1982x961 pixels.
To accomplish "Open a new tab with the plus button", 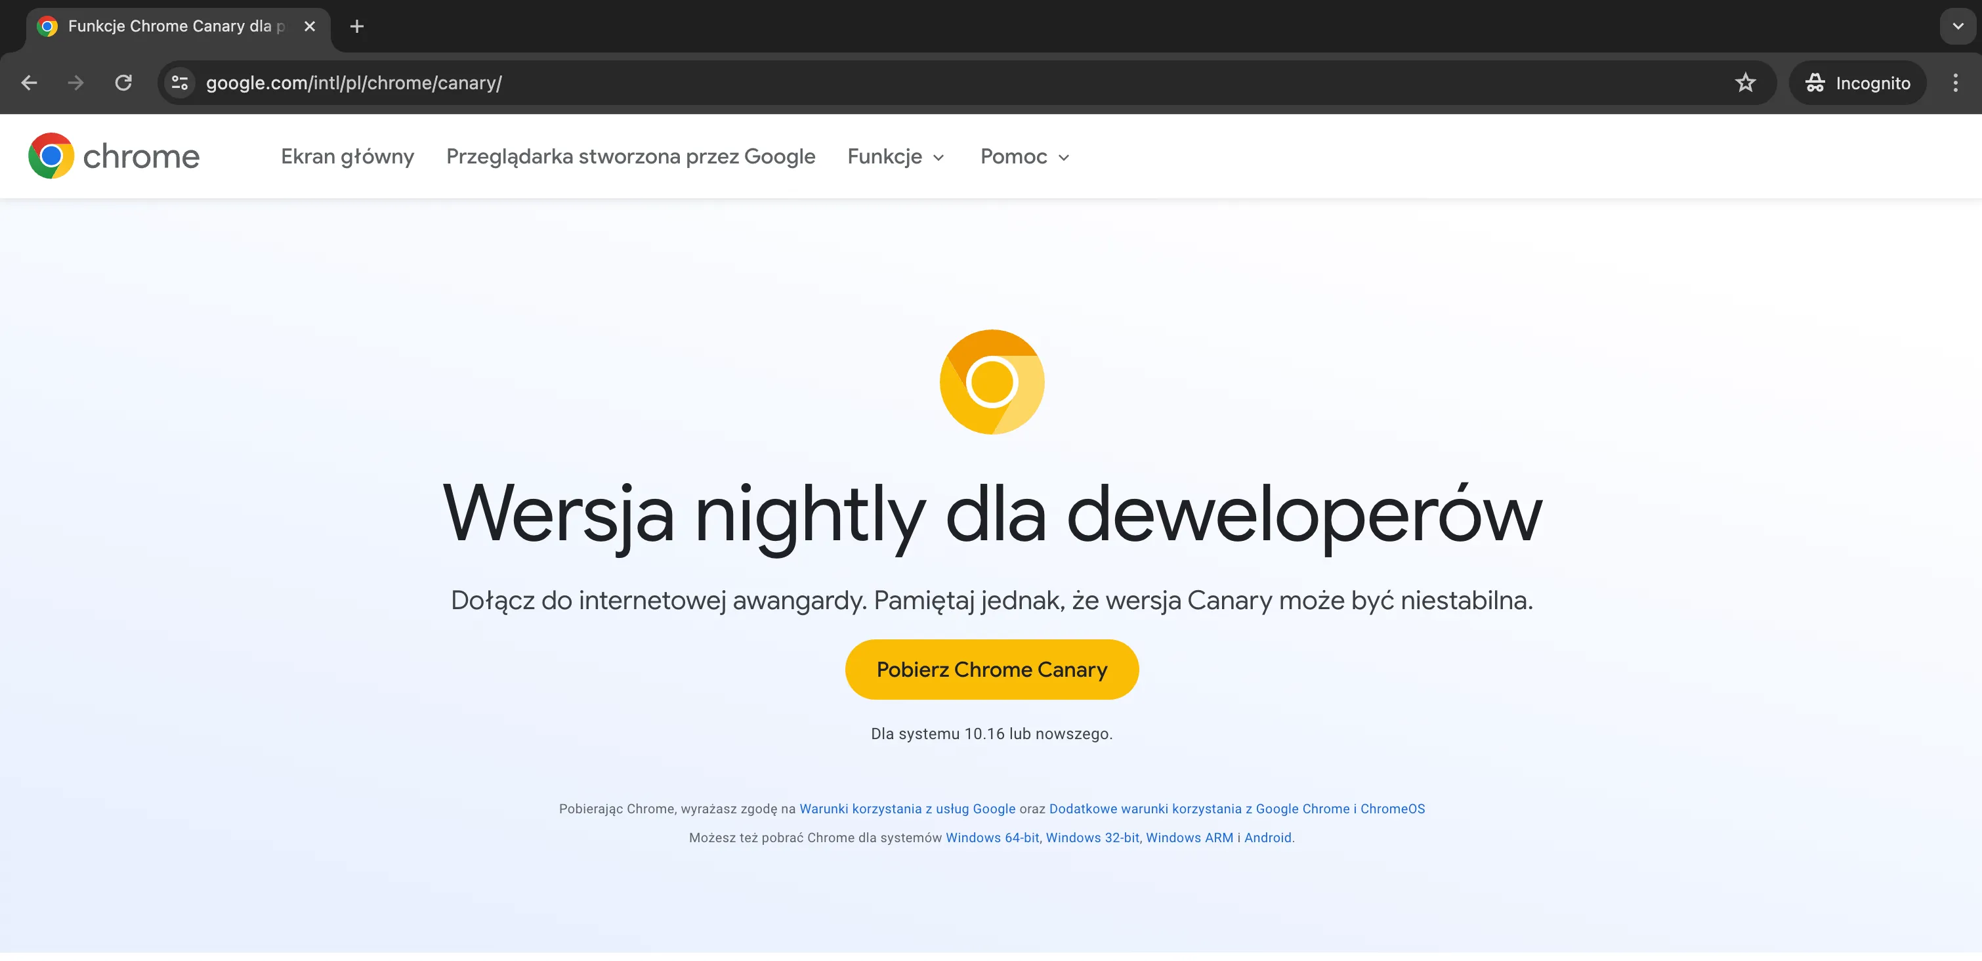I will point(357,26).
